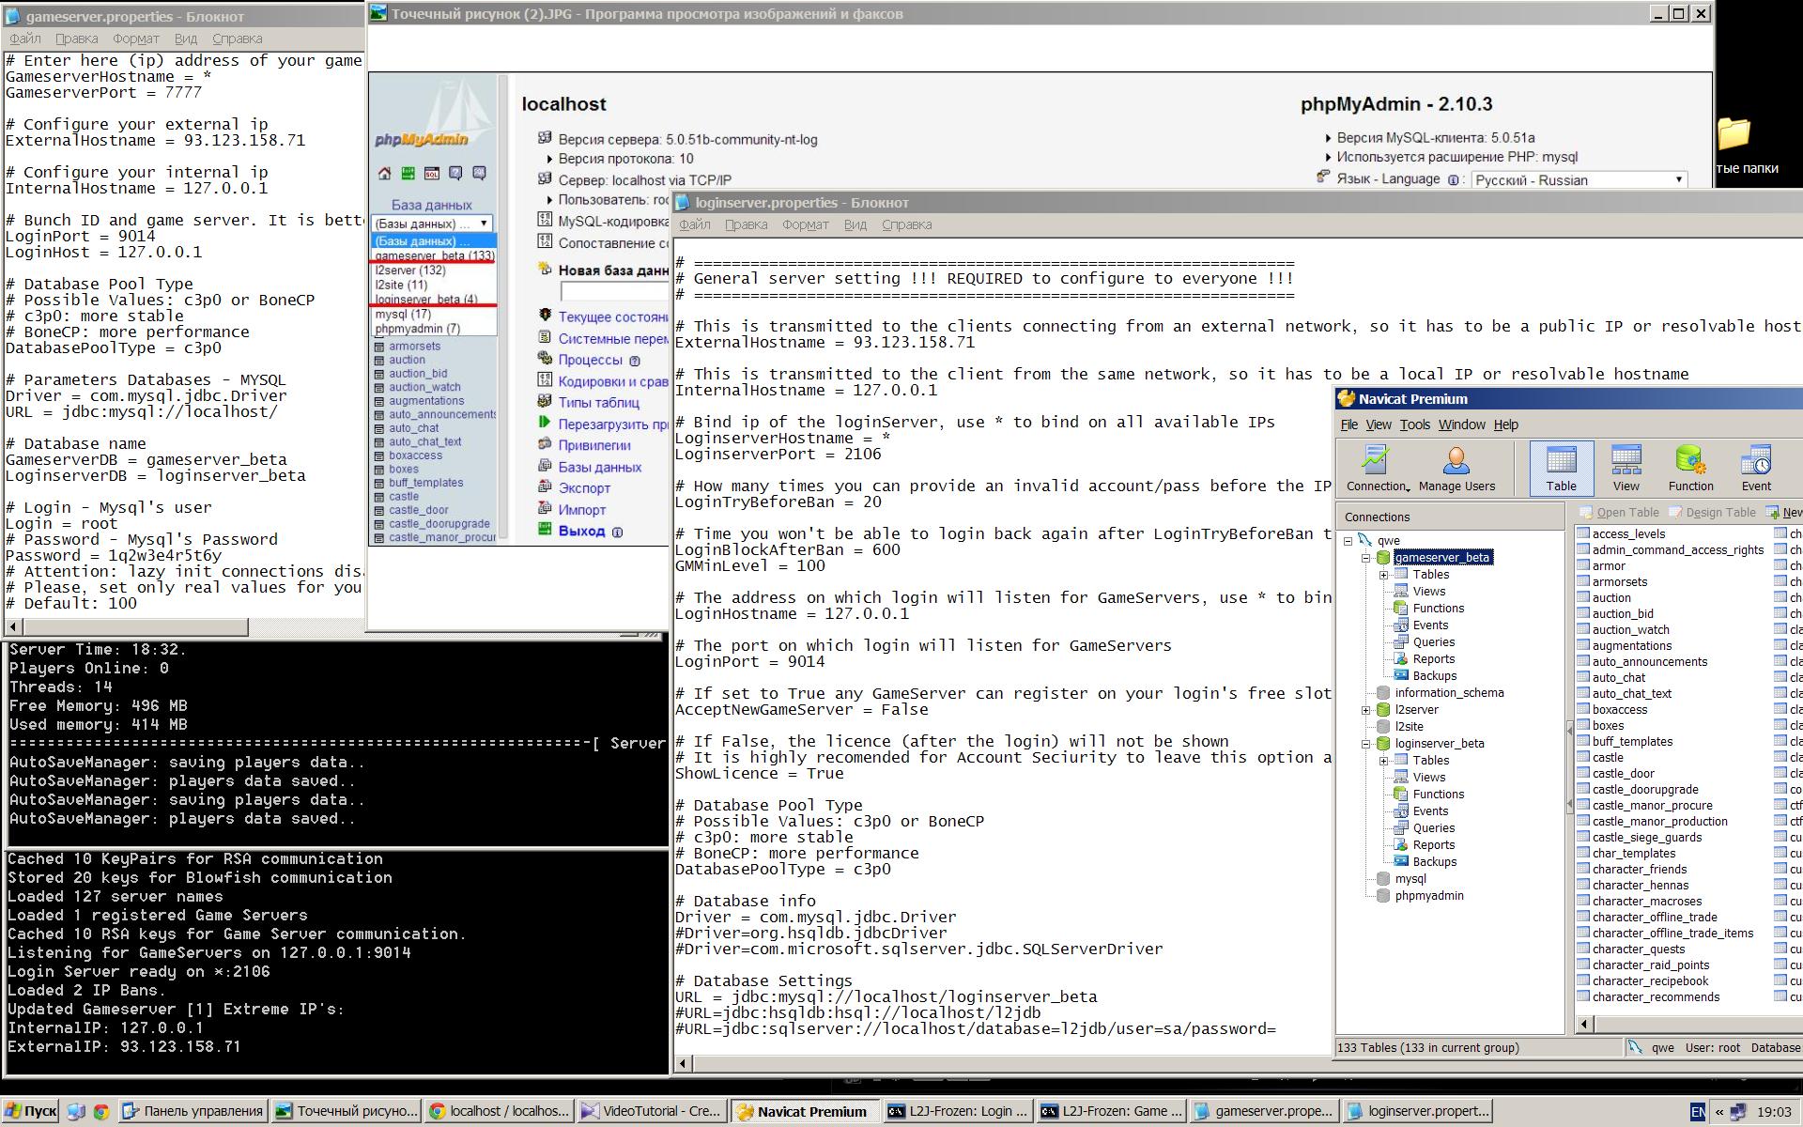The image size is (1803, 1127).
Task: Open Правка menu in gameserver.properties Notepad
Action: click(76, 39)
